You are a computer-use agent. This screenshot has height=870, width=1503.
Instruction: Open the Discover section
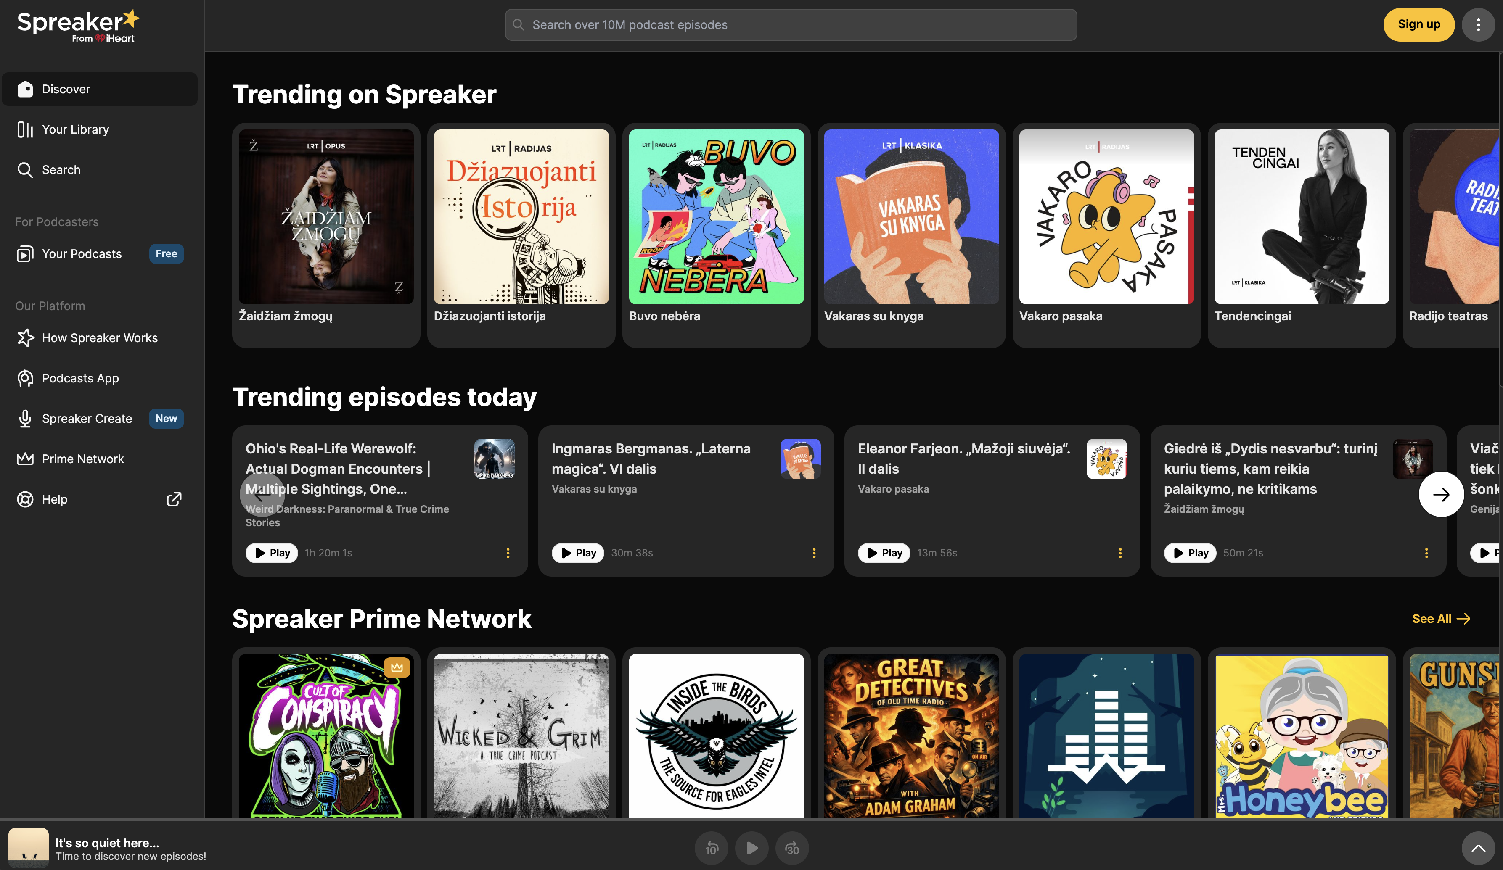tap(66, 89)
